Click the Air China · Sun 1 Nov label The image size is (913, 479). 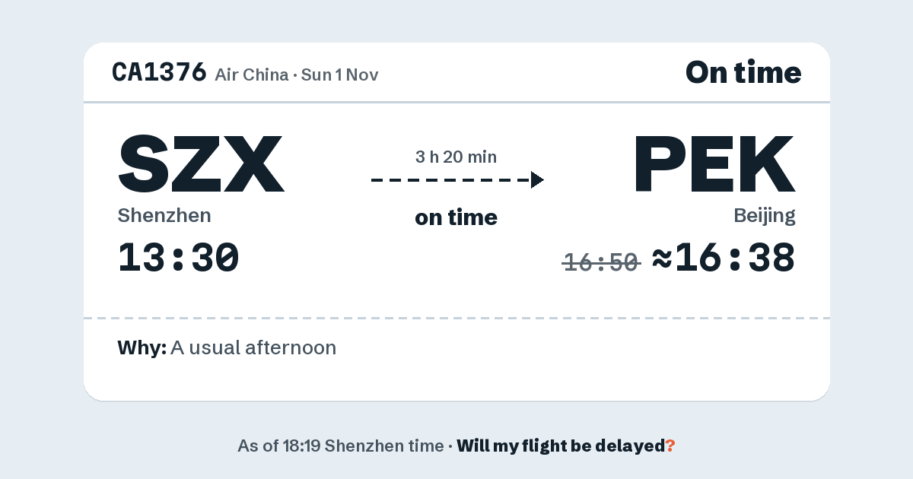pyautogui.click(x=297, y=75)
